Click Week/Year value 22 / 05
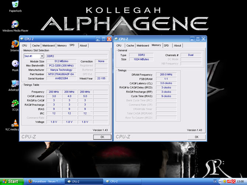 [101, 78]
